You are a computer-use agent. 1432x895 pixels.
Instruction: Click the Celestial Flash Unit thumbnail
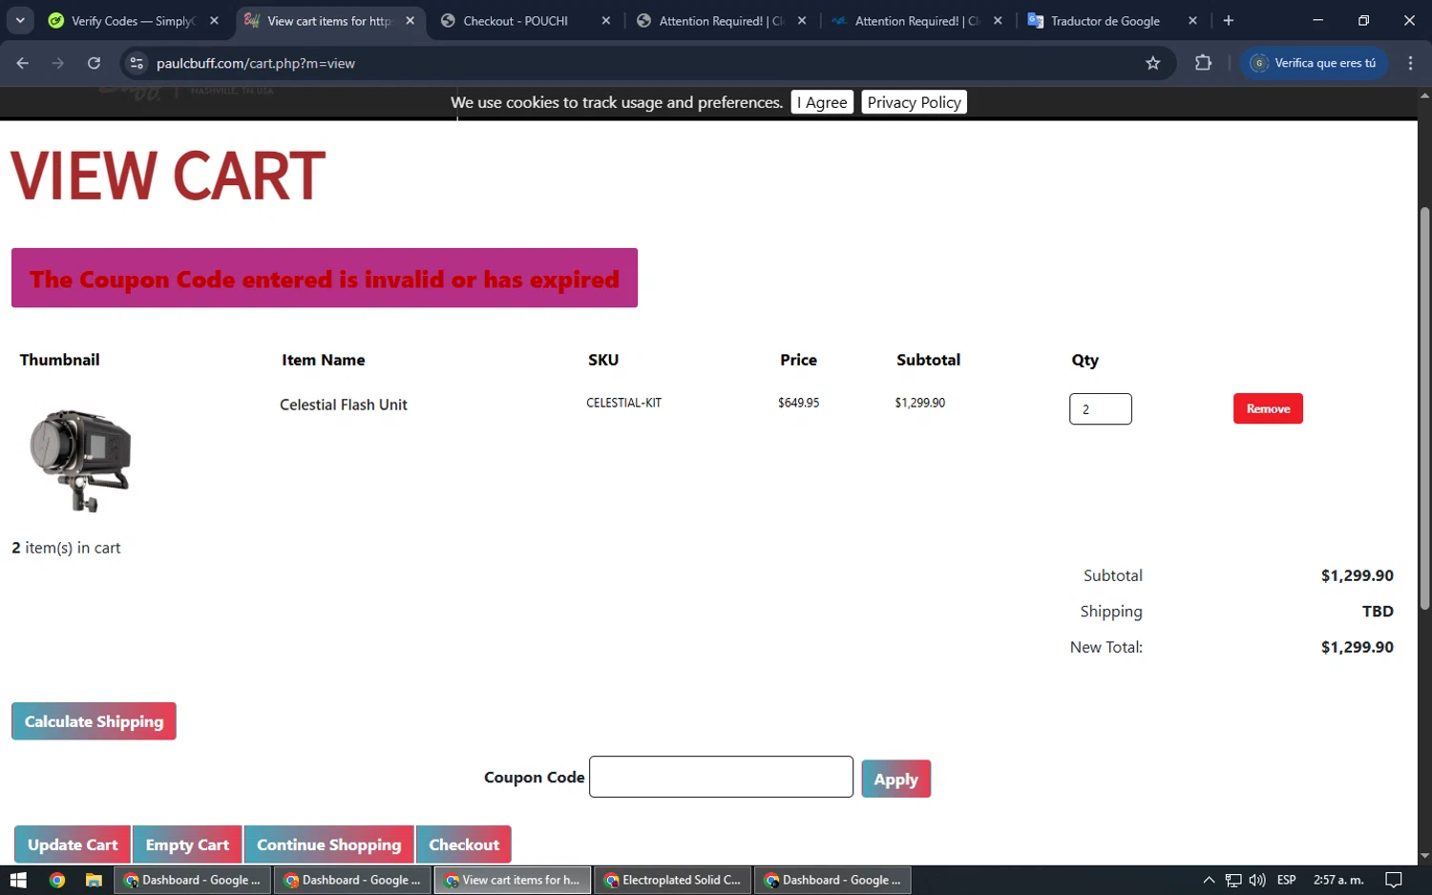(x=81, y=460)
